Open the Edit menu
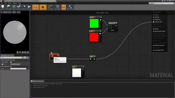 [5, 3]
